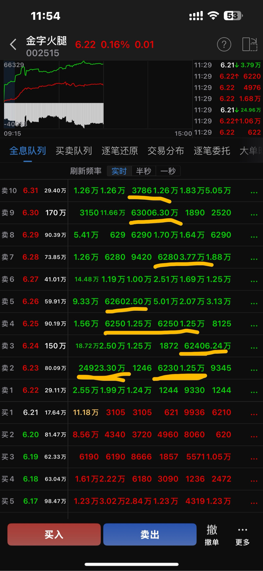Tap the stock name 金字火腿
263x571 pixels.
(47, 41)
